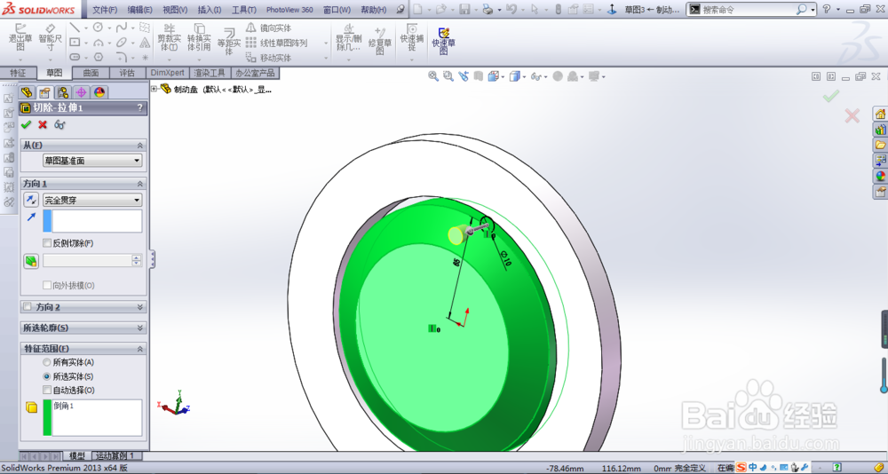The width and height of the screenshot is (888, 474).
Task: Click Quick Snaps (快速捕捉) tool
Action: pyautogui.click(x=412, y=38)
